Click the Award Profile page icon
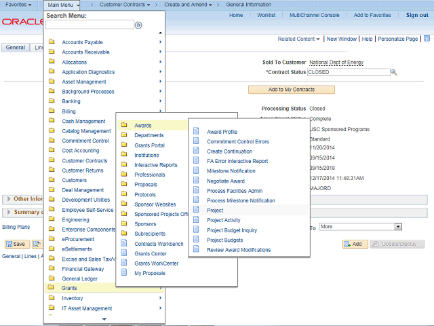Screen dimensions: 434x326 (x=197, y=132)
